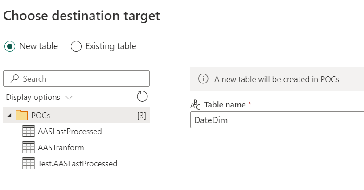Viewport: 364px width, 190px height.
Task: Click the Table name field containing DateDim
Action: coord(276,120)
